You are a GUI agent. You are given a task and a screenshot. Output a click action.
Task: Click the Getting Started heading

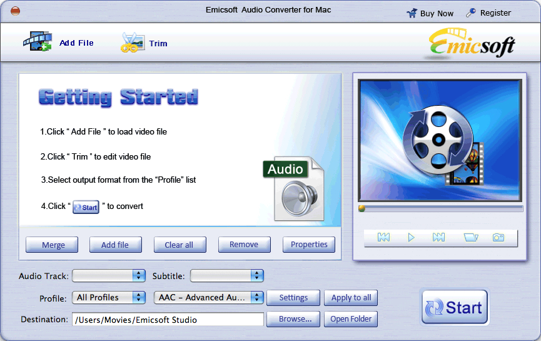[118, 98]
